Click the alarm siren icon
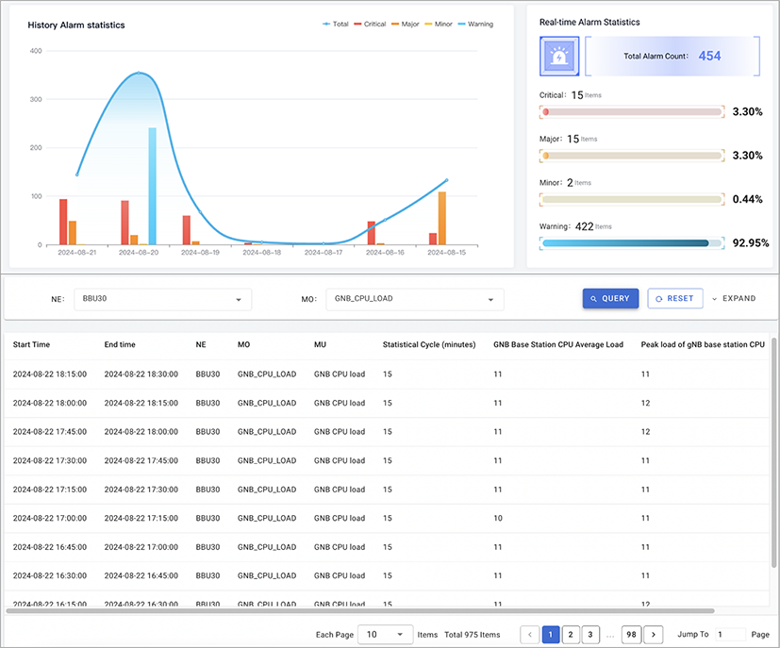Viewport: 780px width, 648px height. click(x=560, y=57)
